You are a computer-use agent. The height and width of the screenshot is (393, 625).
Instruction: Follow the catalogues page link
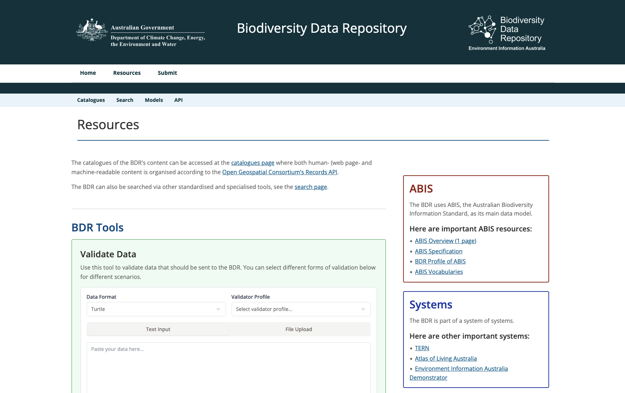252,163
